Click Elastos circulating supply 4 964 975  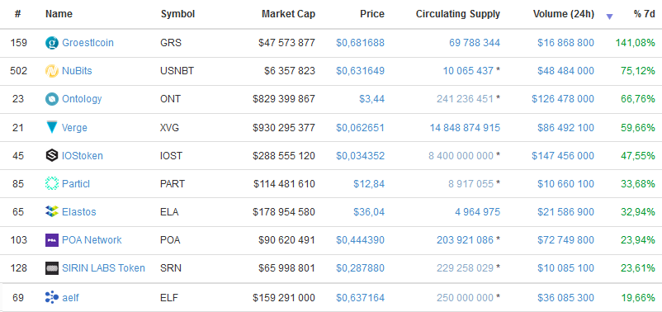(x=477, y=212)
